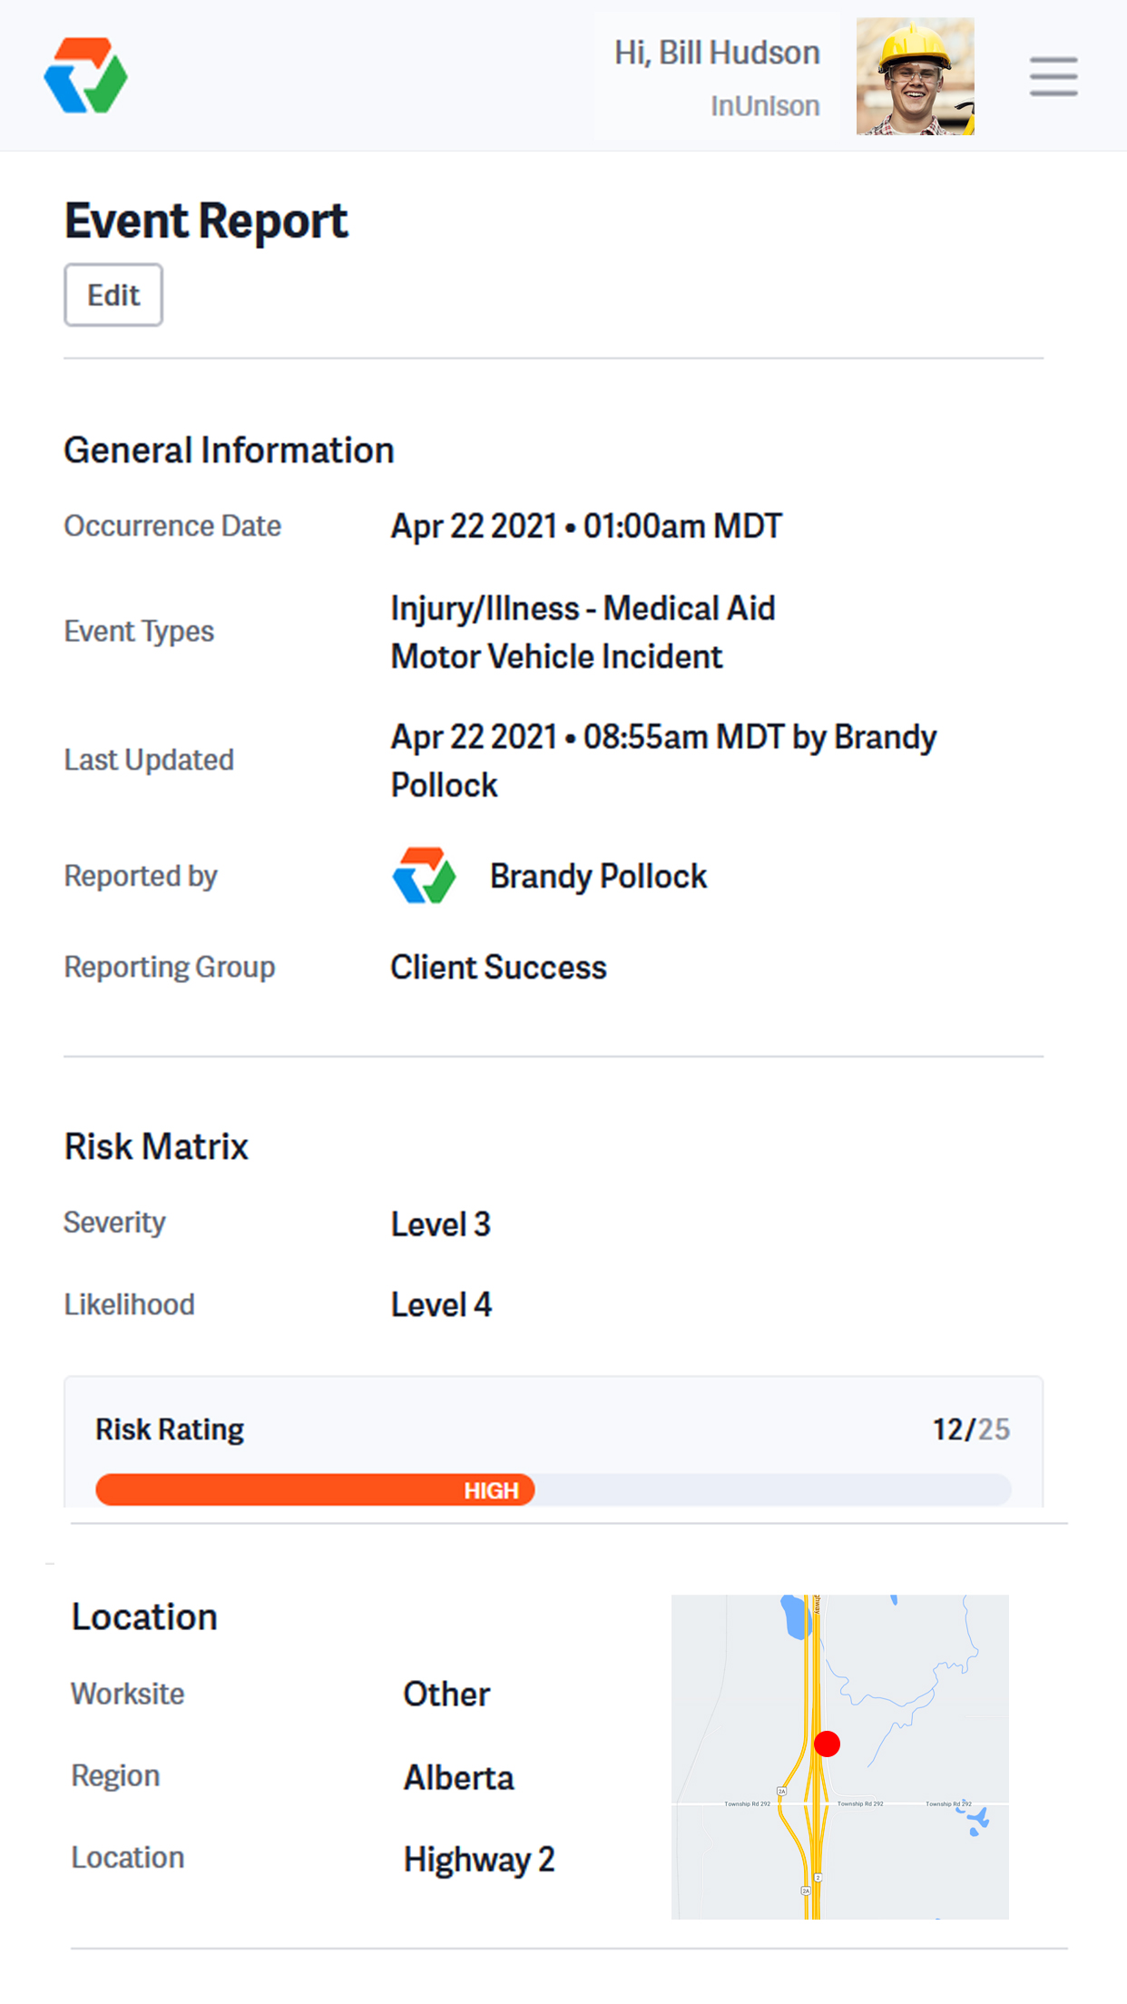Click the 12/25 risk rating score

click(971, 1429)
